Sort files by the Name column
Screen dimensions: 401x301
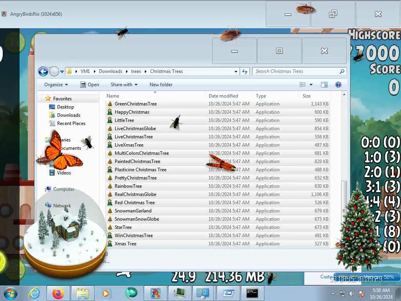[x=113, y=96]
